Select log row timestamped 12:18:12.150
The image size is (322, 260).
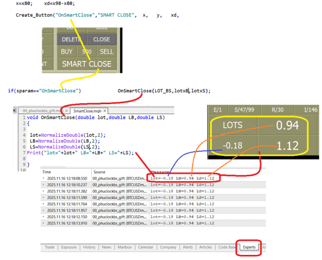point(153,217)
